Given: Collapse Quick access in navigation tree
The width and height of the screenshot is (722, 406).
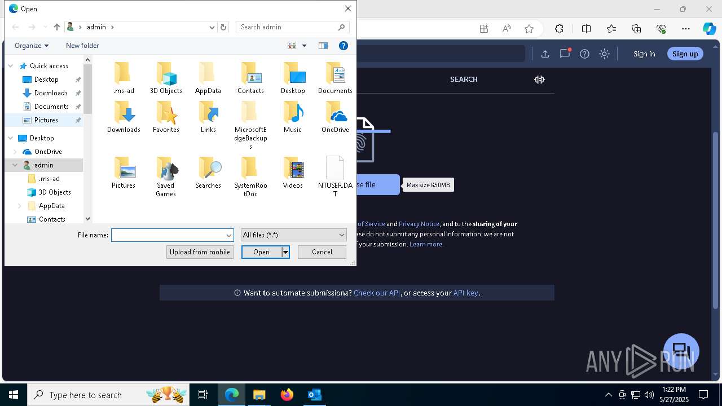Looking at the screenshot, I should click(10, 66).
